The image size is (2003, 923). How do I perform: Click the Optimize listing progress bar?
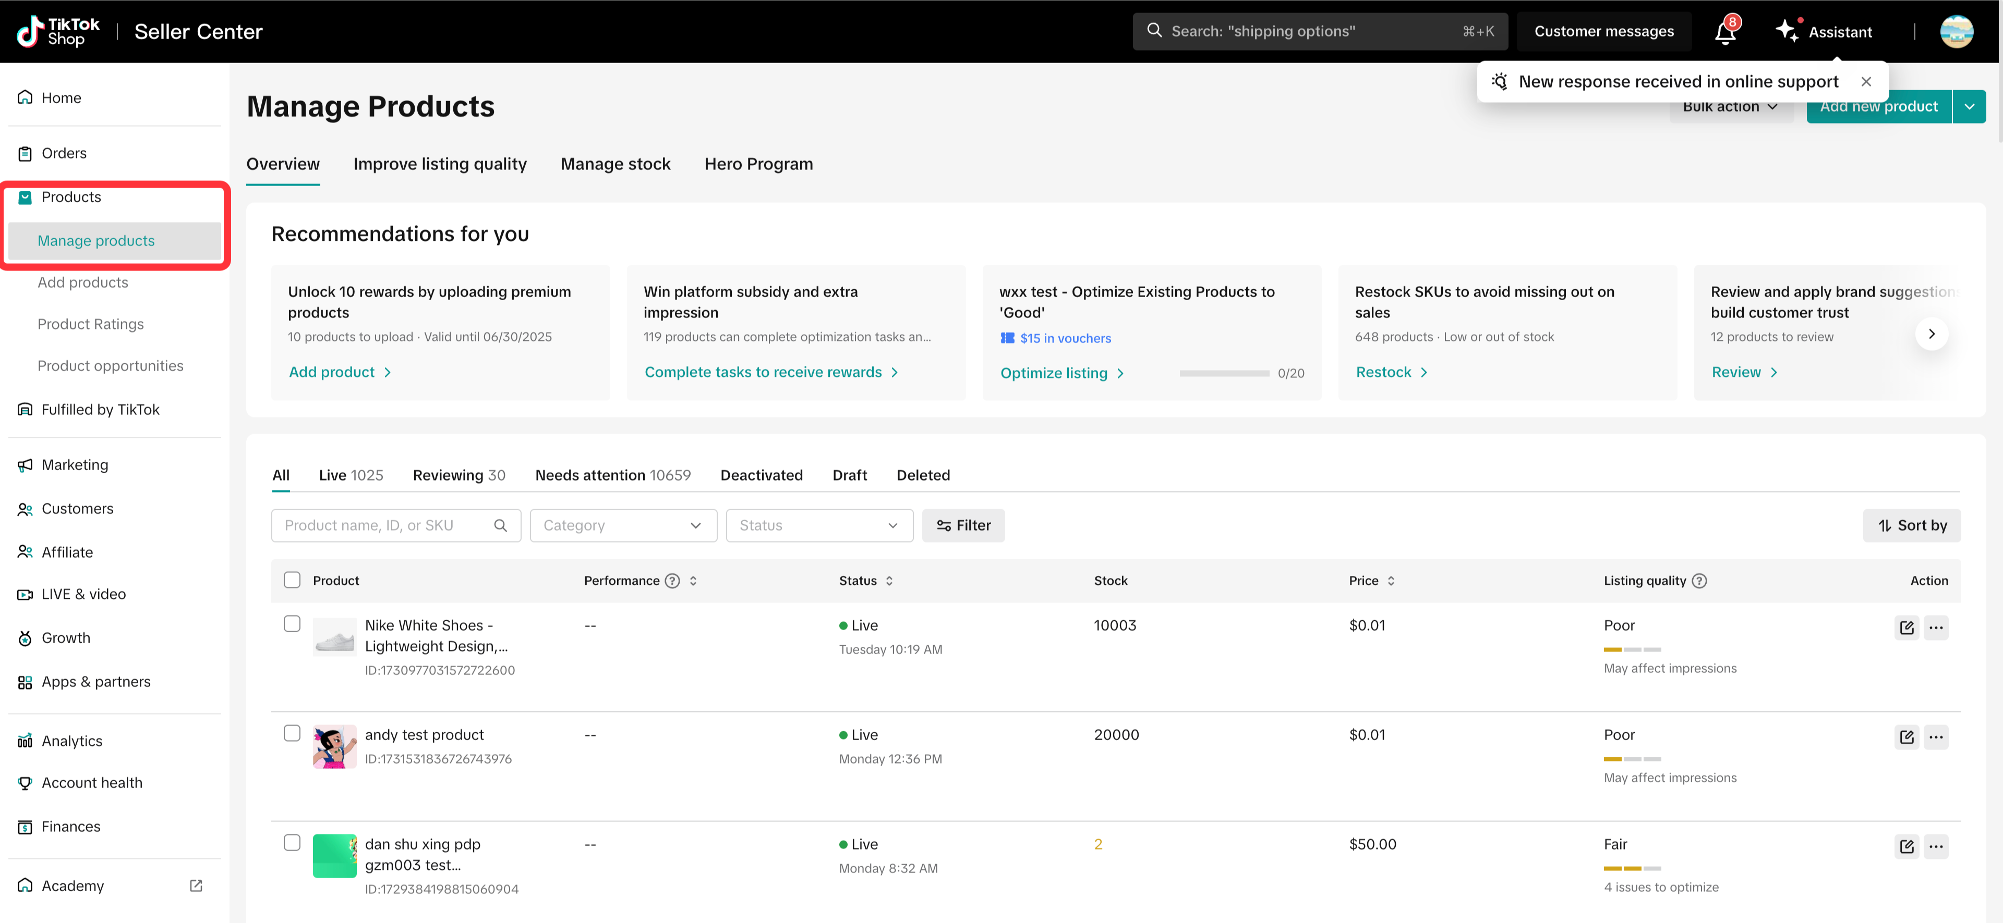(1224, 373)
